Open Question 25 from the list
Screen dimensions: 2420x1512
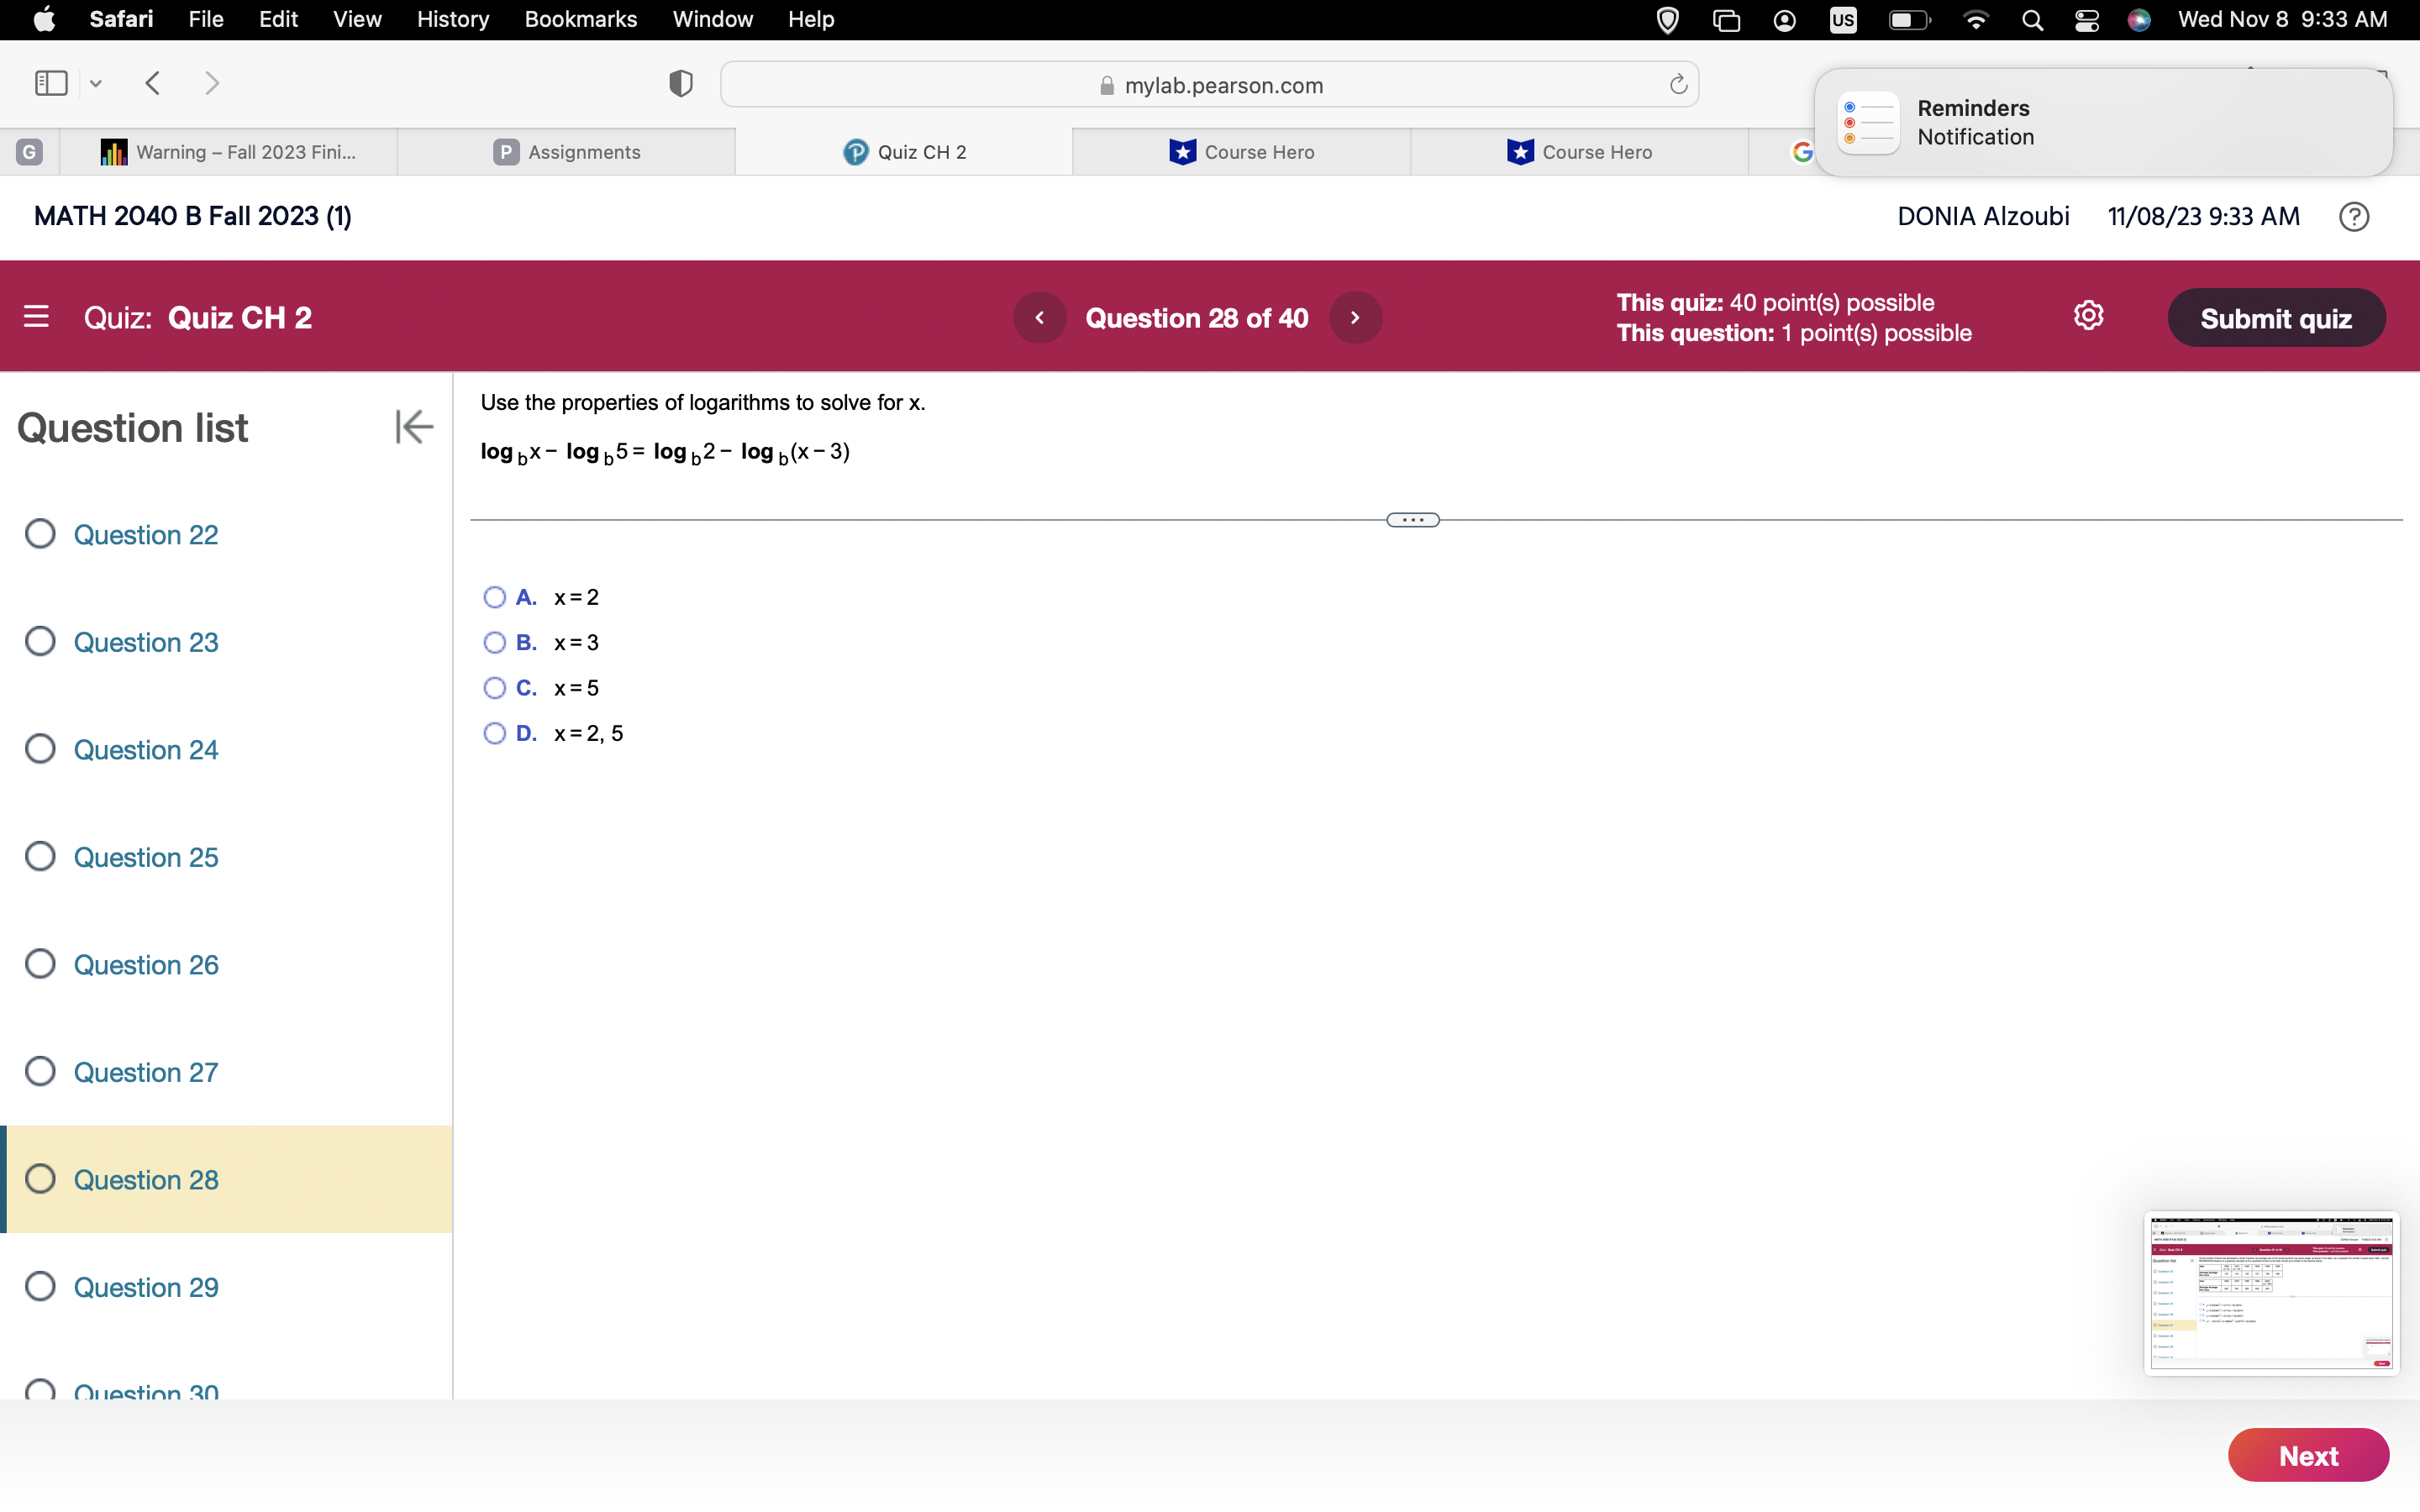[x=146, y=857]
